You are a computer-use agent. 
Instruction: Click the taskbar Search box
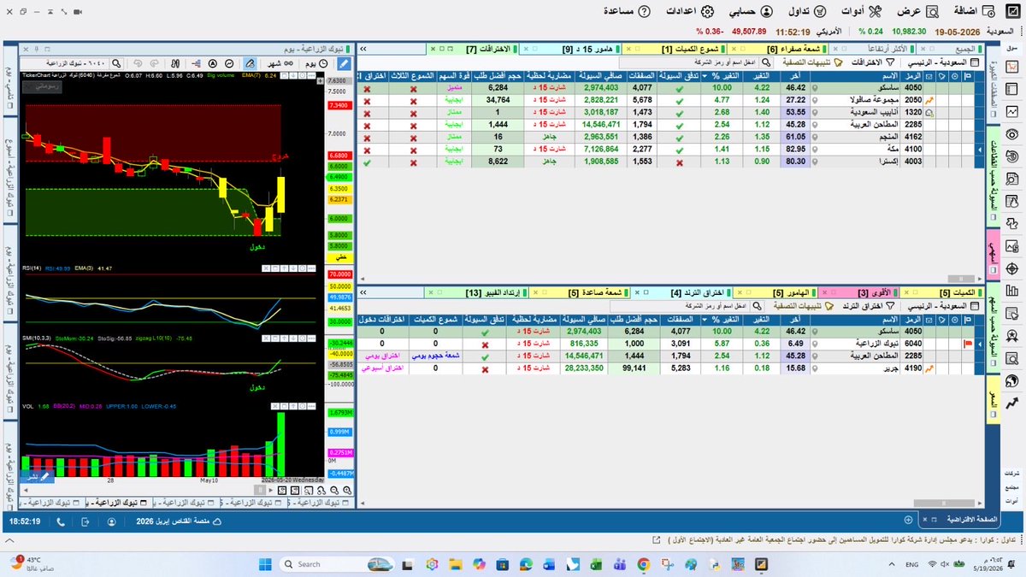(335, 563)
